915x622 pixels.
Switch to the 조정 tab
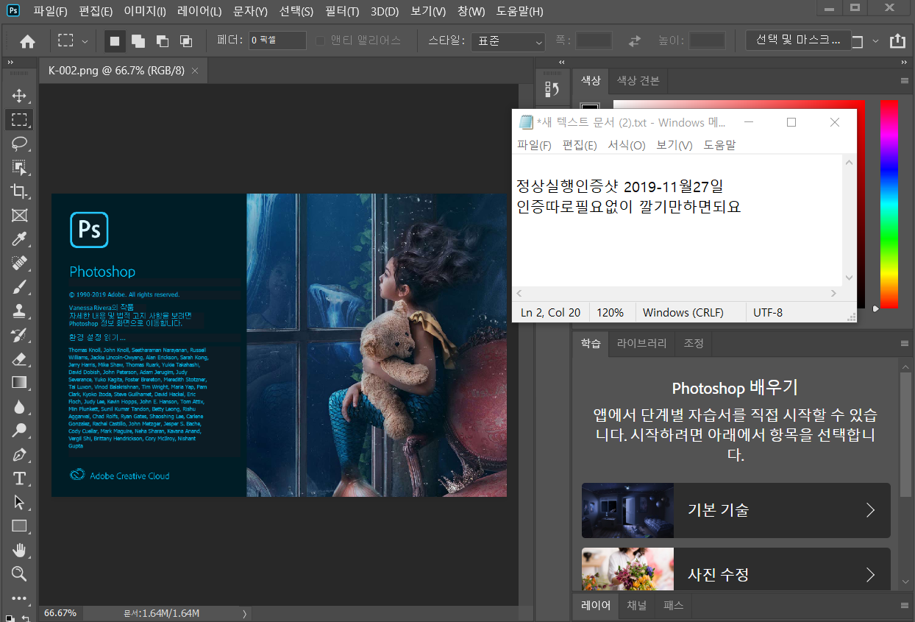point(694,343)
